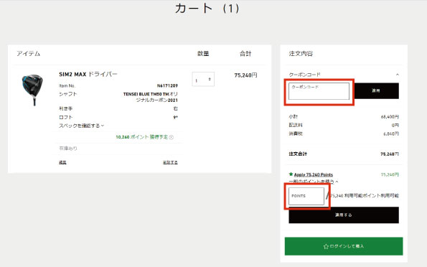The height and width of the screenshot is (267, 427).
Task: Open the SIM2 MAX ドライバー product title
Action: [x=88, y=74]
